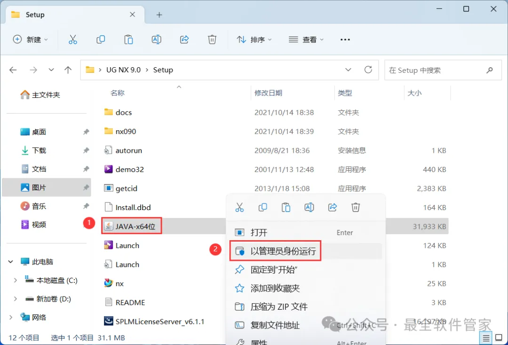
Task: Click UG NX 9.0 breadcrumb in address bar
Action: [x=123, y=70]
